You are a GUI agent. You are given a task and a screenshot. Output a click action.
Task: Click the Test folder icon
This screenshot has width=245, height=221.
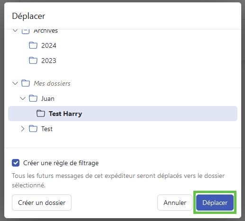pos(33,129)
